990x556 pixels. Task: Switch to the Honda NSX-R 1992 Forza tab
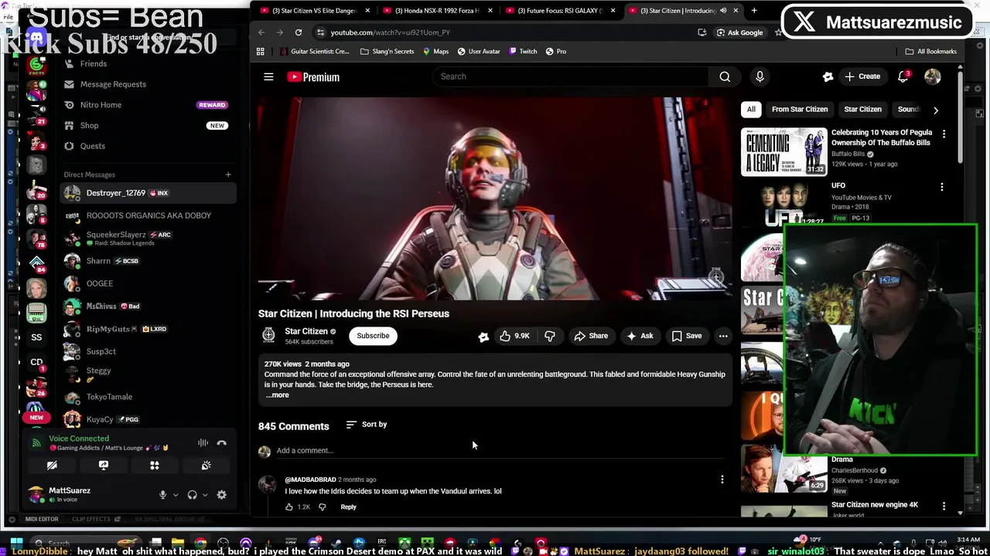pos(438,11)
